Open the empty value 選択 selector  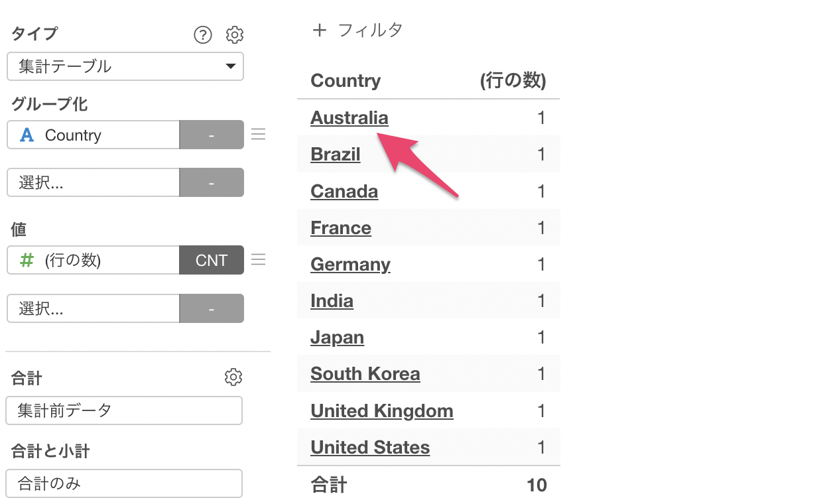coord(93,308)
